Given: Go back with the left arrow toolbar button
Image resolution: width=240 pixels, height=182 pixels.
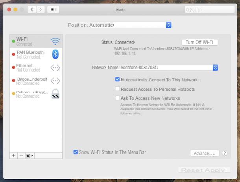Looking at the screenshot, I should tap(32, 10).
